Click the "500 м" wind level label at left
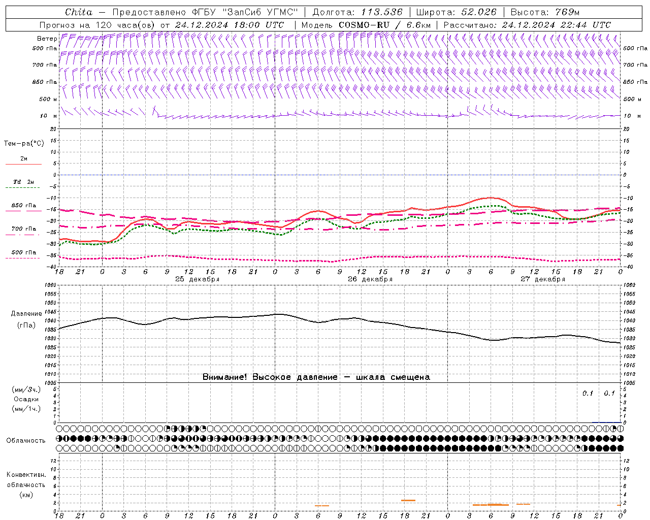650x520 pixels. [48, 99]
